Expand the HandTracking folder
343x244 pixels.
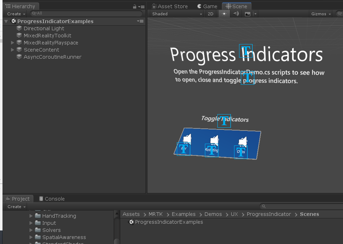pos(31,216)
